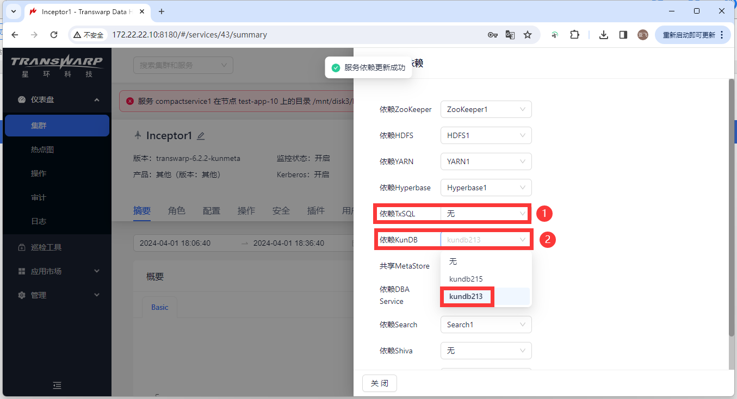
Task: Click the 关闭 button
Action: tap(380, 383)
